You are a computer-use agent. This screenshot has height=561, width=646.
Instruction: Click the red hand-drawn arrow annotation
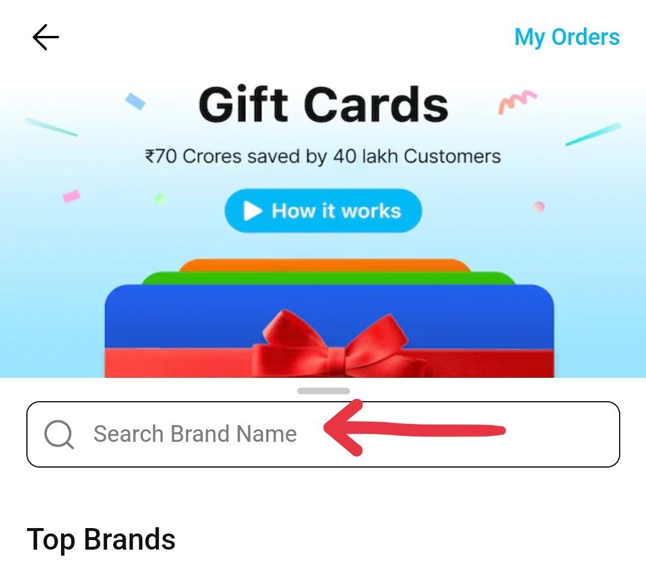point(414,428)
